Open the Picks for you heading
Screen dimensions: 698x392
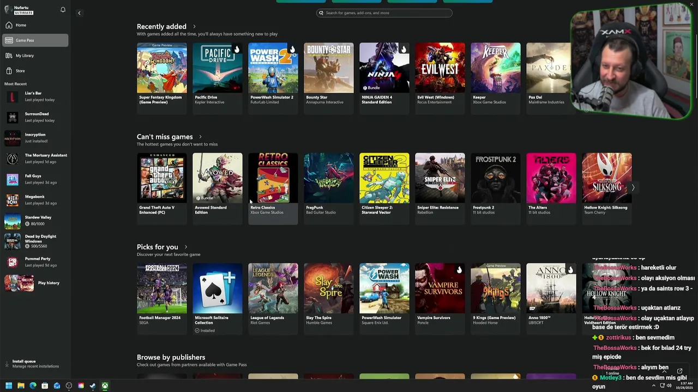[158, 247]
